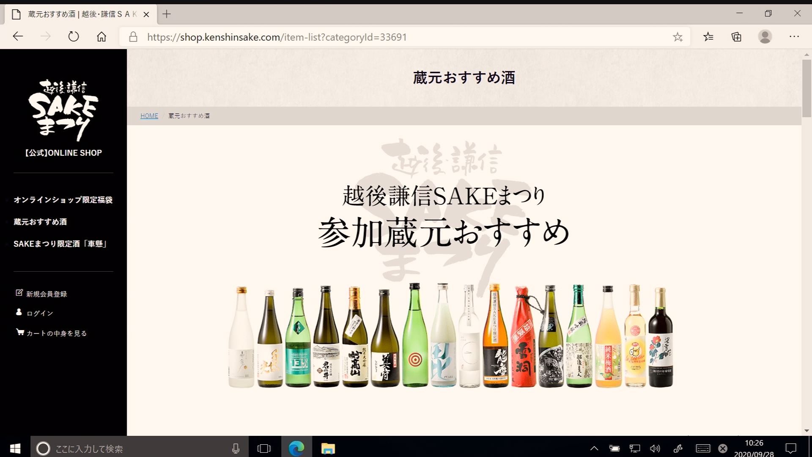Open the Edge settings and more menu
The image size is (812, 457).
(x=794, y=37)
